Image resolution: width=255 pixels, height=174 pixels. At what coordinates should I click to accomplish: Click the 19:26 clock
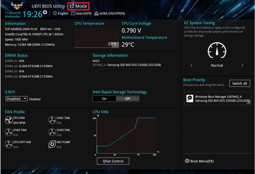33,14
